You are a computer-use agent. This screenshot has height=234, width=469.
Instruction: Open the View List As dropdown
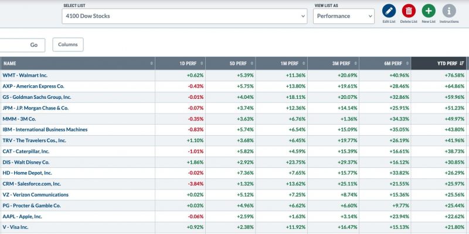point(344,16)
